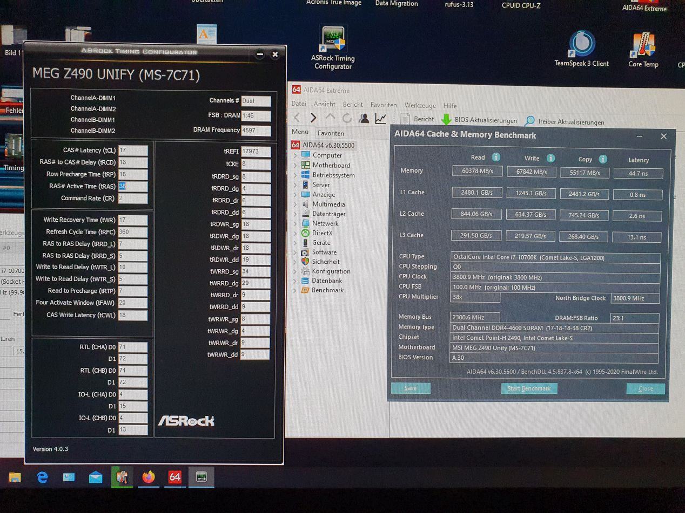Click the Save button in benchmark

411,388
